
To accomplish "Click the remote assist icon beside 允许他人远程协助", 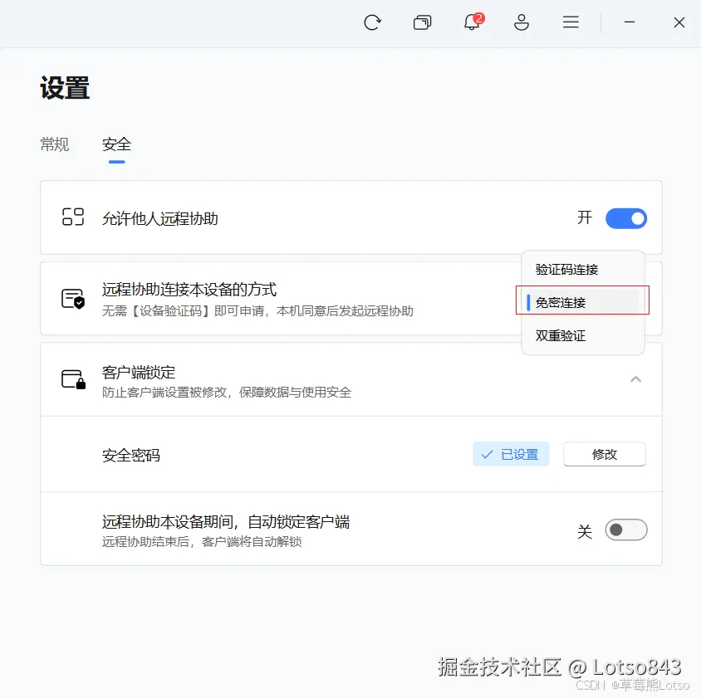I will click(x=74, y=217).
